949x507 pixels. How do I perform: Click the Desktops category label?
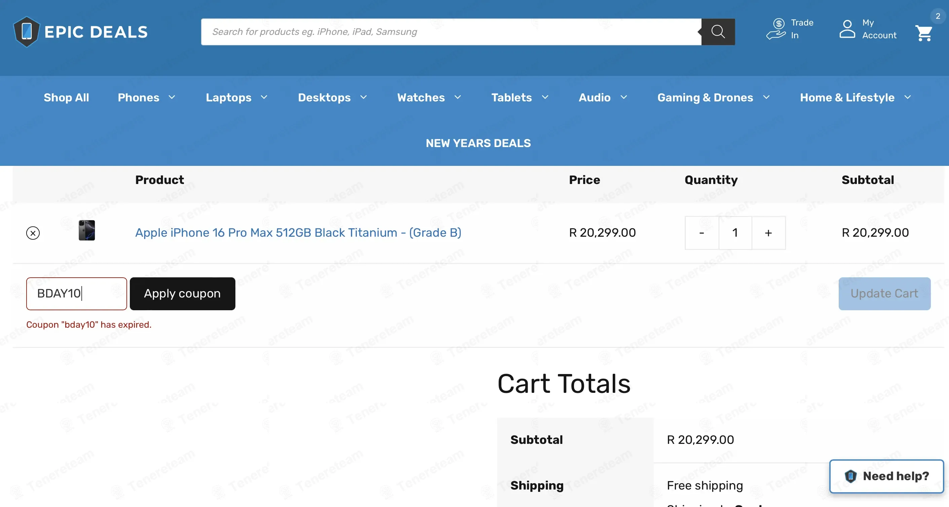click(x=324, y=97)
